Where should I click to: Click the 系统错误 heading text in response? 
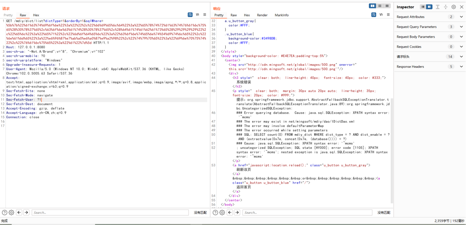244,82
